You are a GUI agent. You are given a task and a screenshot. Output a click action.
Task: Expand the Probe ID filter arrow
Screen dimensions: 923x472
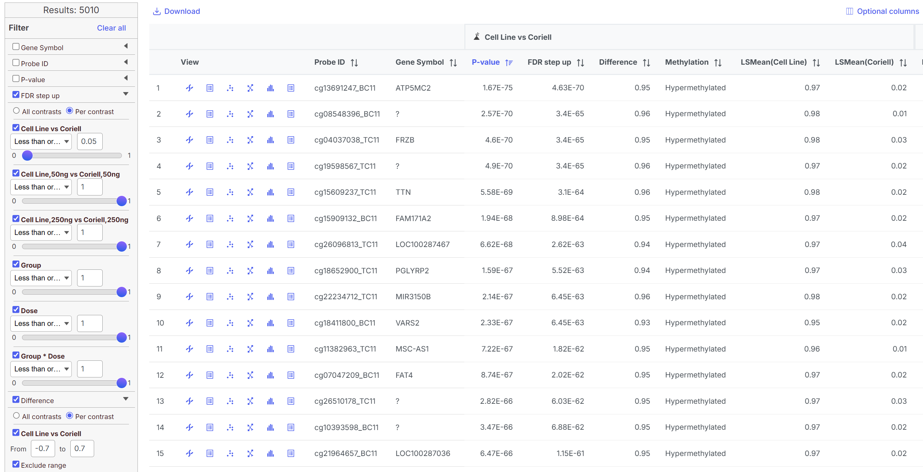126,62
